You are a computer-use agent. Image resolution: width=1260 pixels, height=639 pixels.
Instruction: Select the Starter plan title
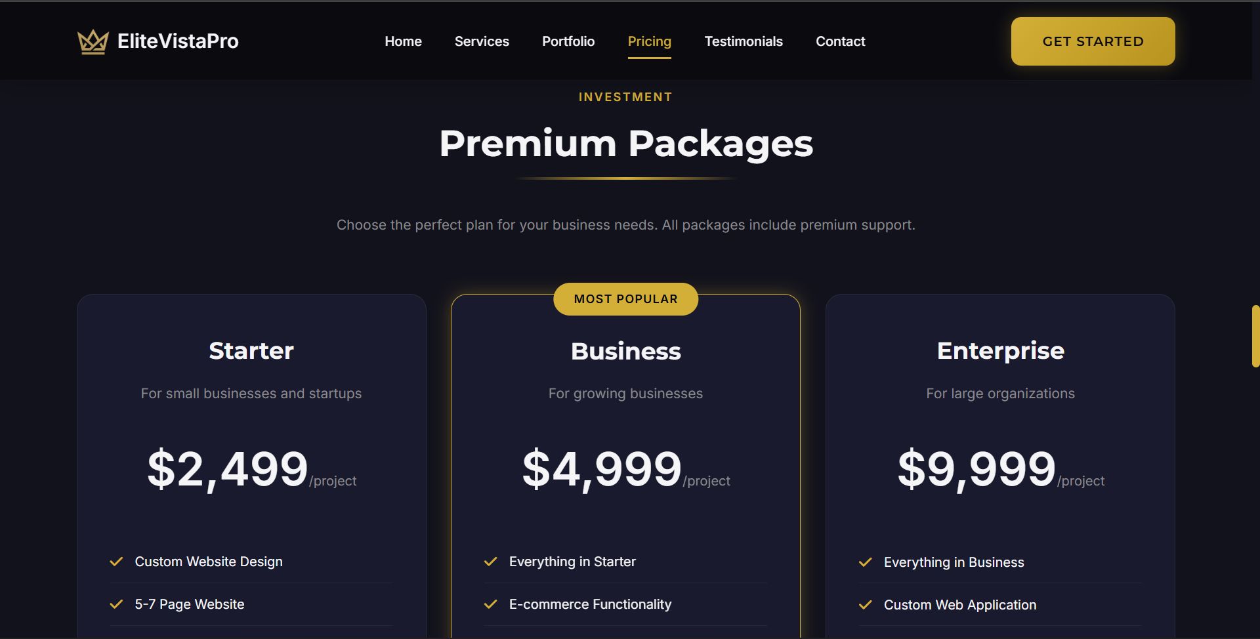pyautogui.click(x=251, y=351)
